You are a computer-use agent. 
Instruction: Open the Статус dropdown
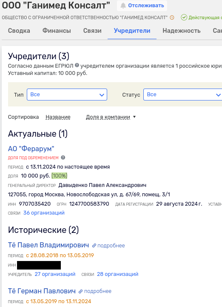pyautogui.click(x=183, y=95)
